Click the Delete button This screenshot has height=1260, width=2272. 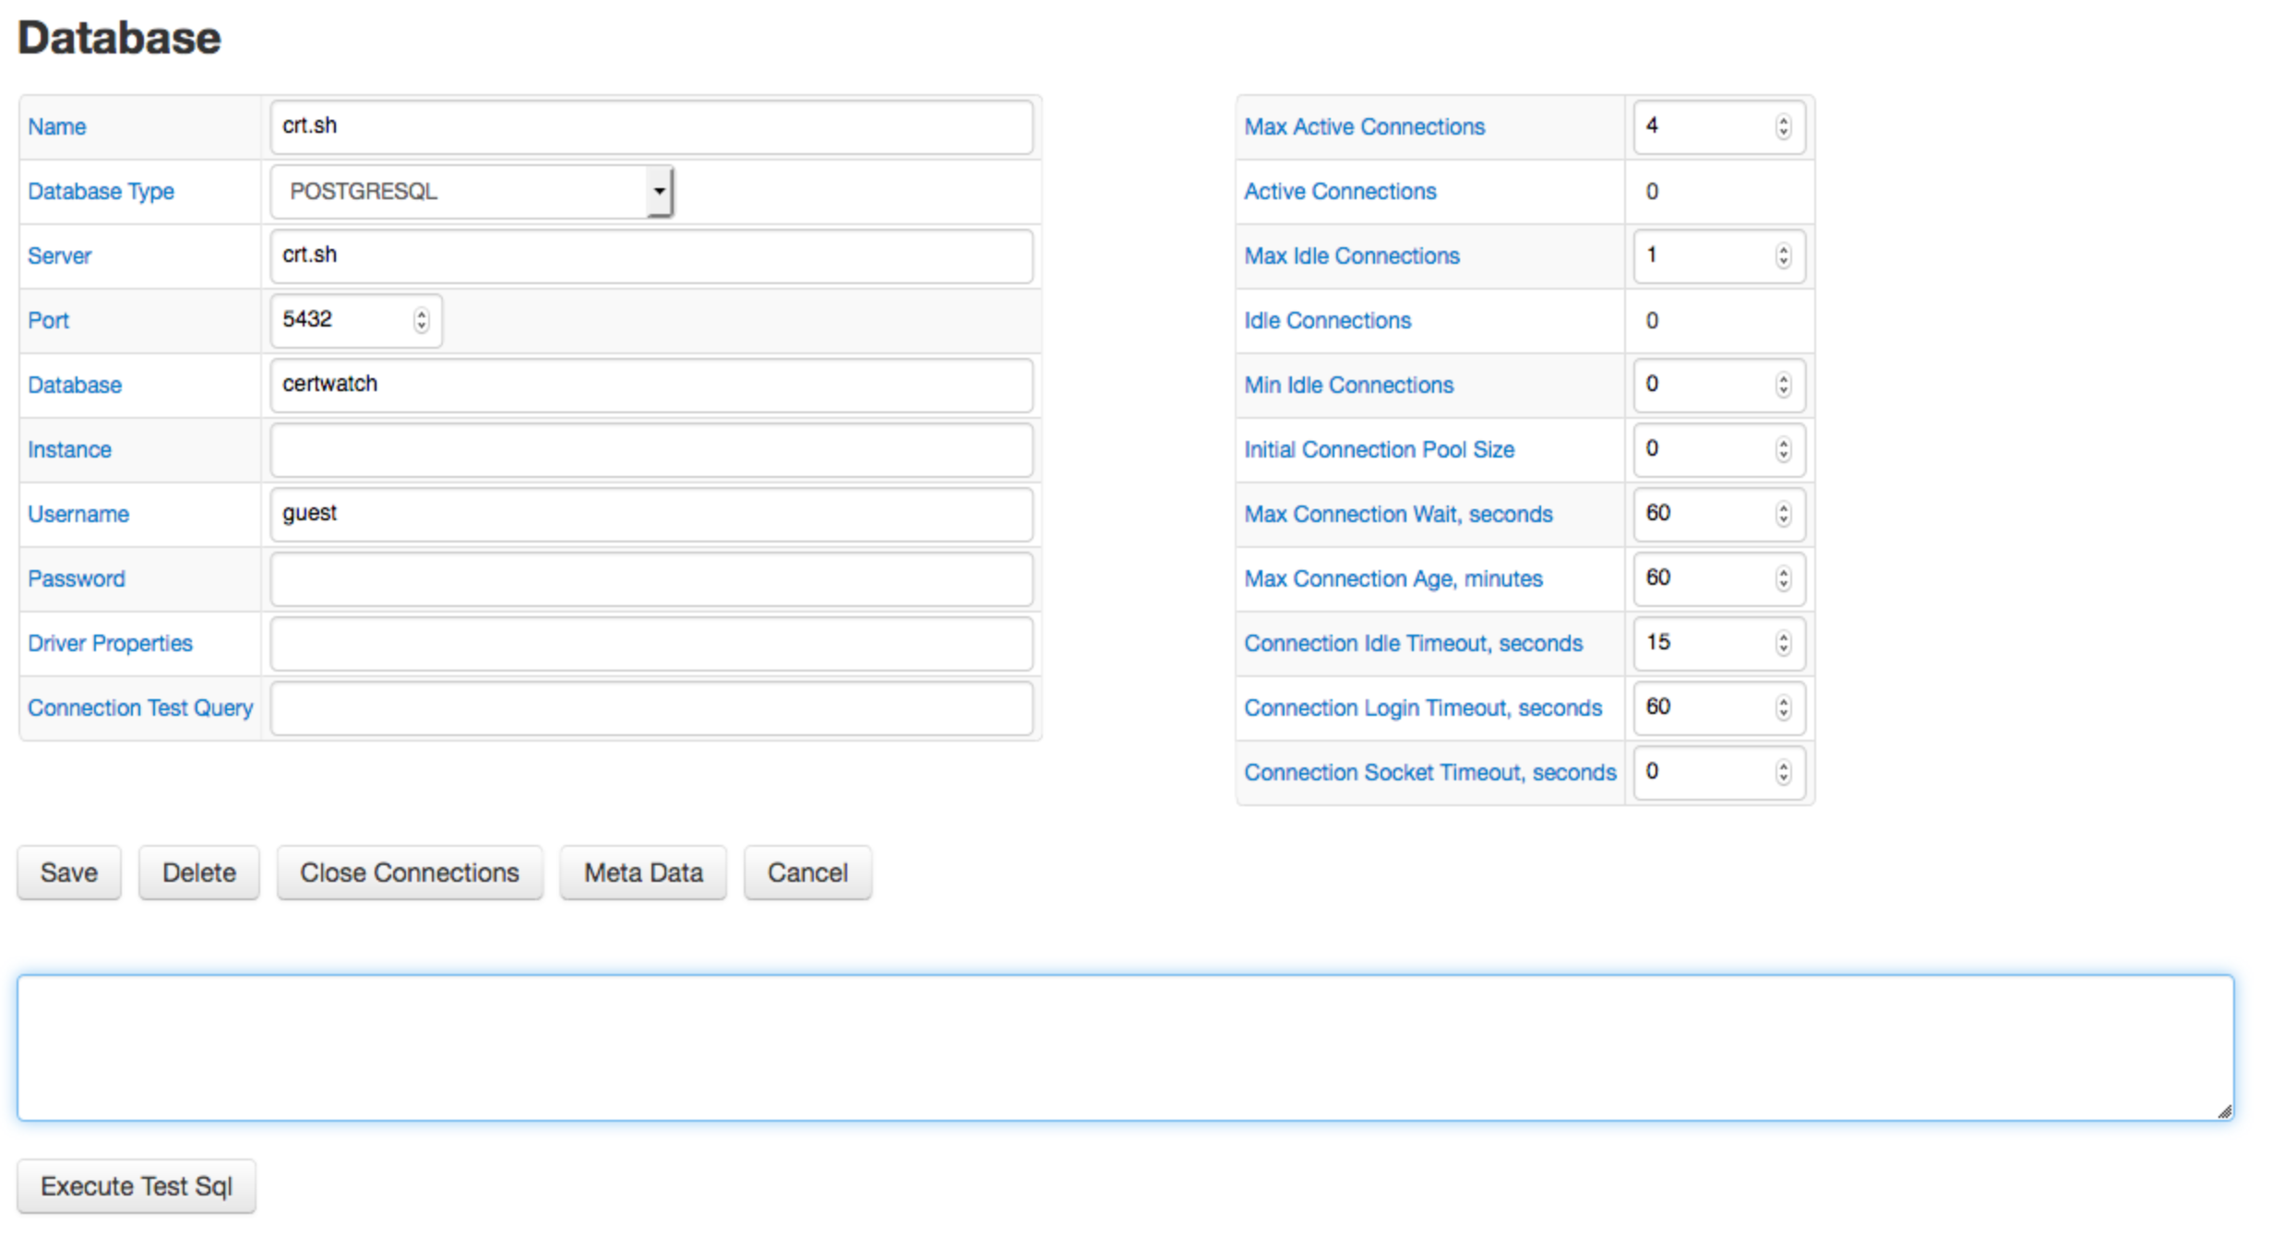pyautogui.click(x=199, y=873)
